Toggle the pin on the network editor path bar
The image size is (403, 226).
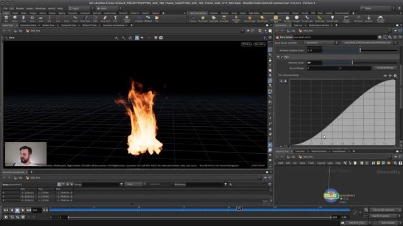coord(395,157)
